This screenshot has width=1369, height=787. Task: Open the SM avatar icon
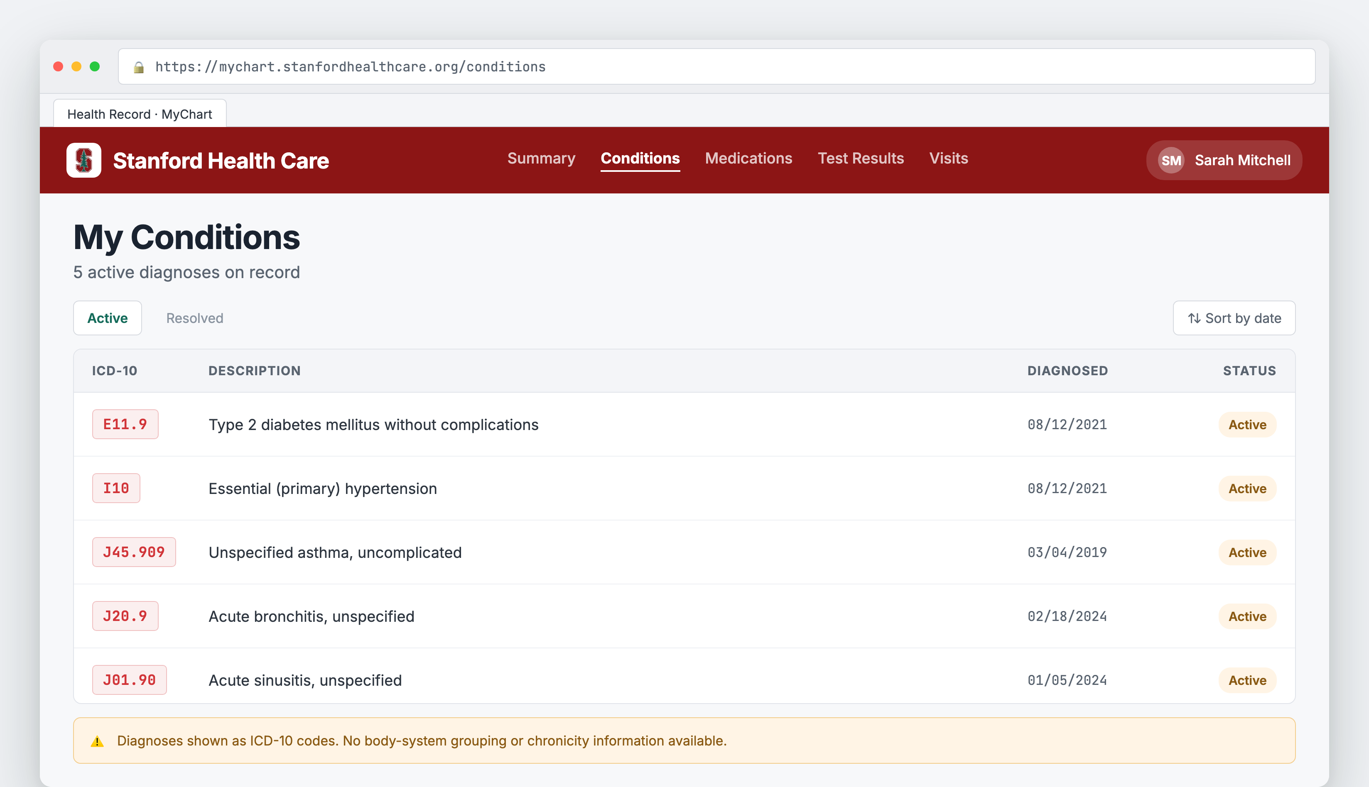pyautogui.click(x=1170, y=160)
